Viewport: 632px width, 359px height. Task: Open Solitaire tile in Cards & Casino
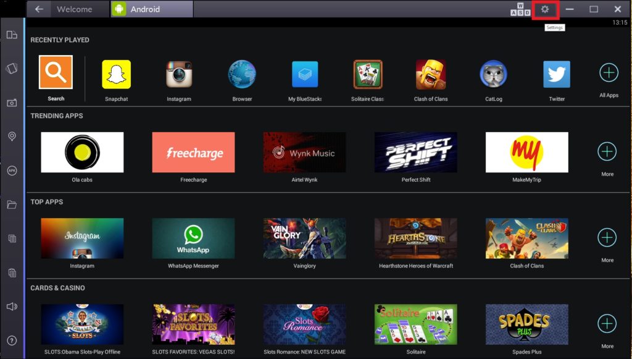pyautogui.click(x=416, y=324)
